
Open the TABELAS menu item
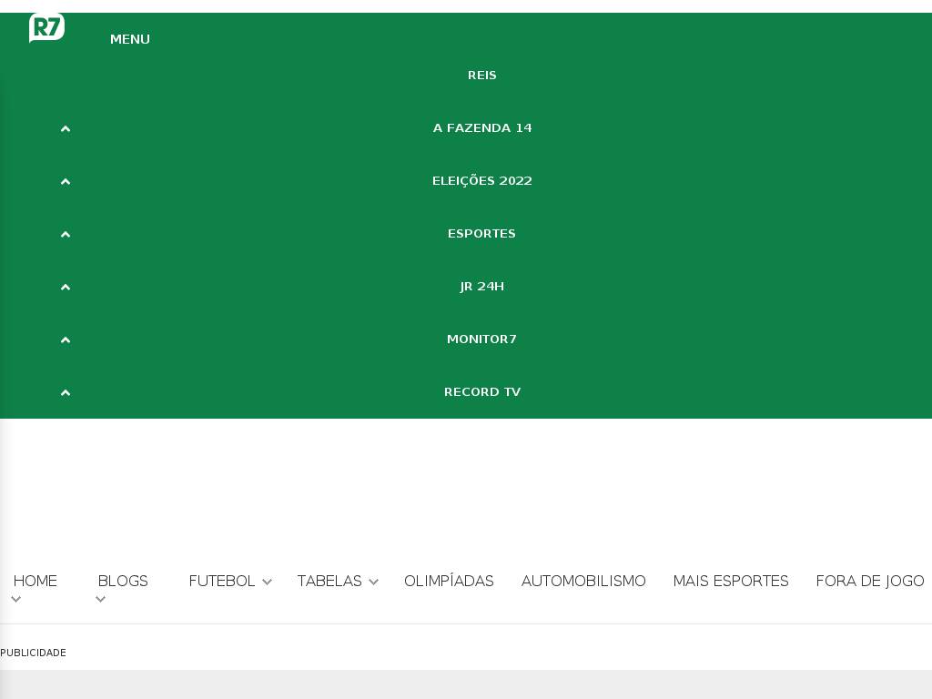[329, 581]
